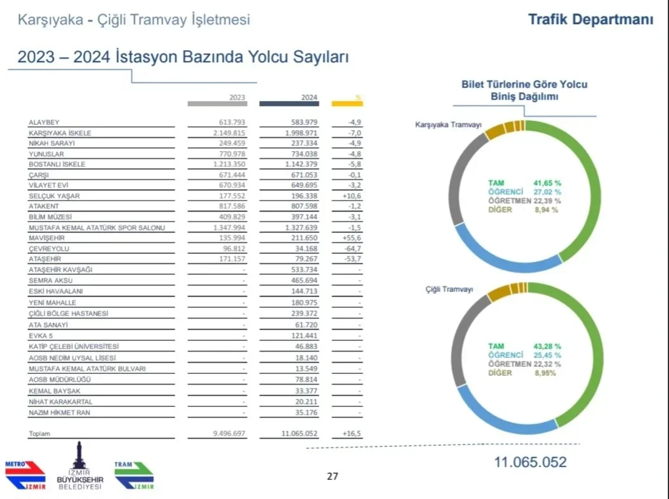Image resolution: width=669 pixels, height=499 pixels.
Task: Select the gray 2023 column header bar
Action: tap(216, 103)
